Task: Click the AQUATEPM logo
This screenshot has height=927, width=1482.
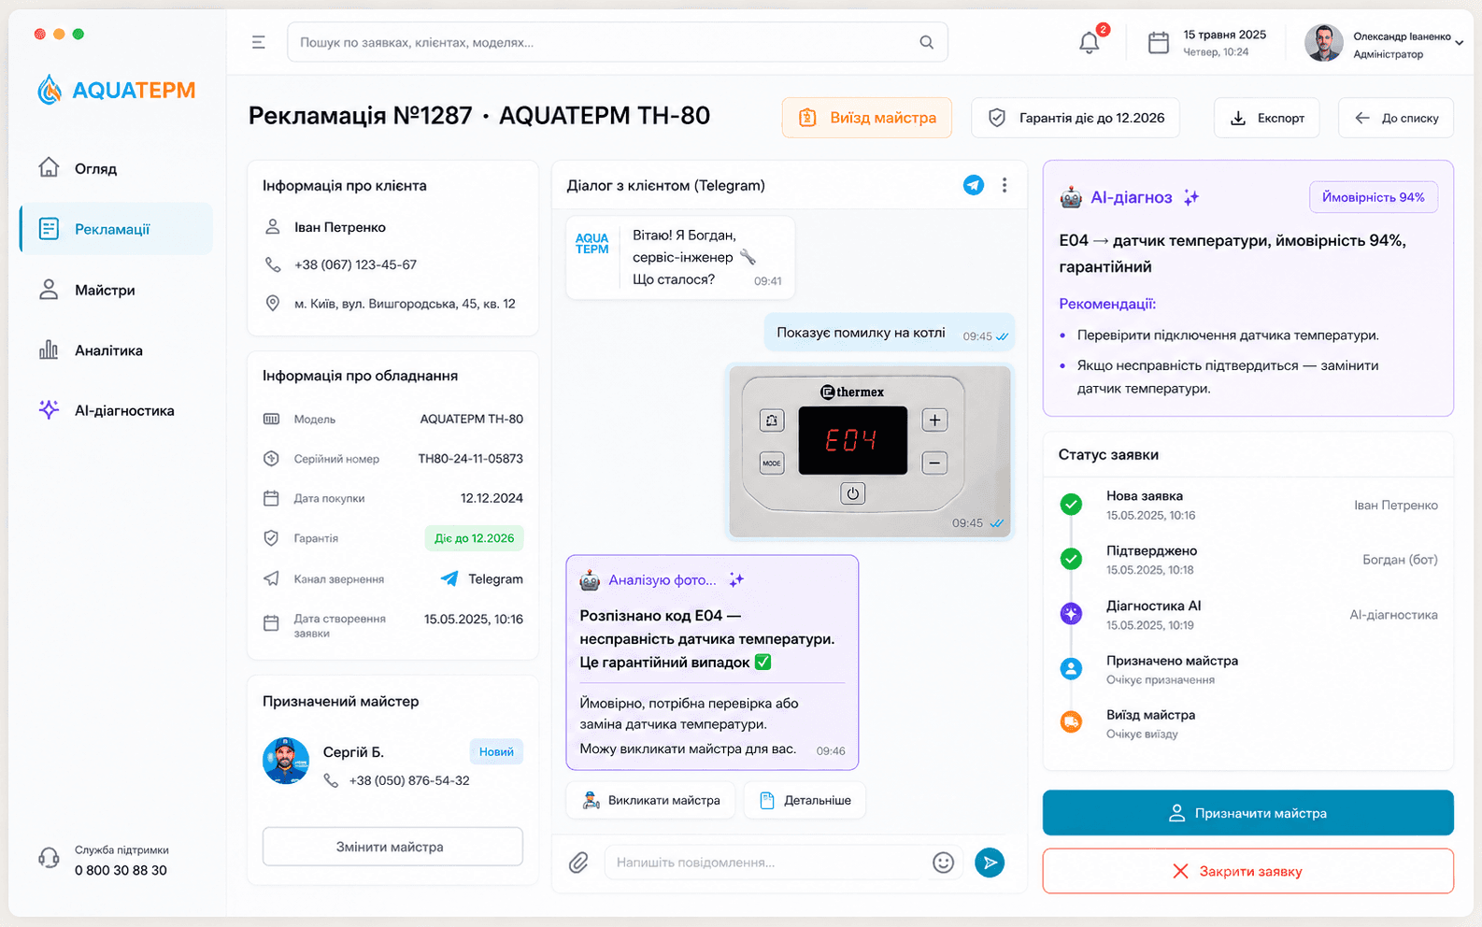Action: 117,90
